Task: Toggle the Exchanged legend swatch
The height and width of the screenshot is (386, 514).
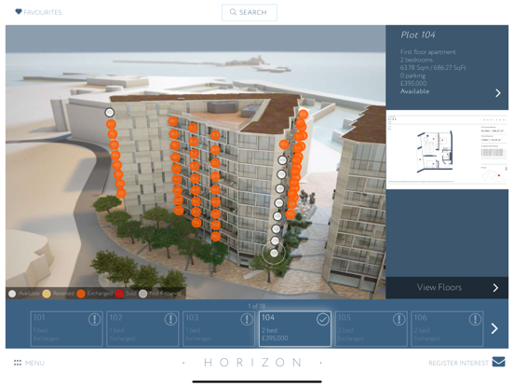Action: (81, 294)
